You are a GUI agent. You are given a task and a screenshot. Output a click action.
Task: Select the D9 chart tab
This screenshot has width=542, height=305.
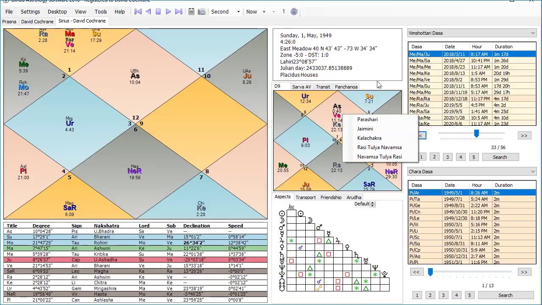pos(277,86)
